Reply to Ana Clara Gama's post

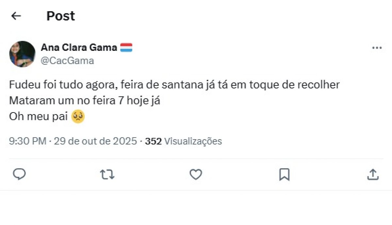(x=19, y=175)
